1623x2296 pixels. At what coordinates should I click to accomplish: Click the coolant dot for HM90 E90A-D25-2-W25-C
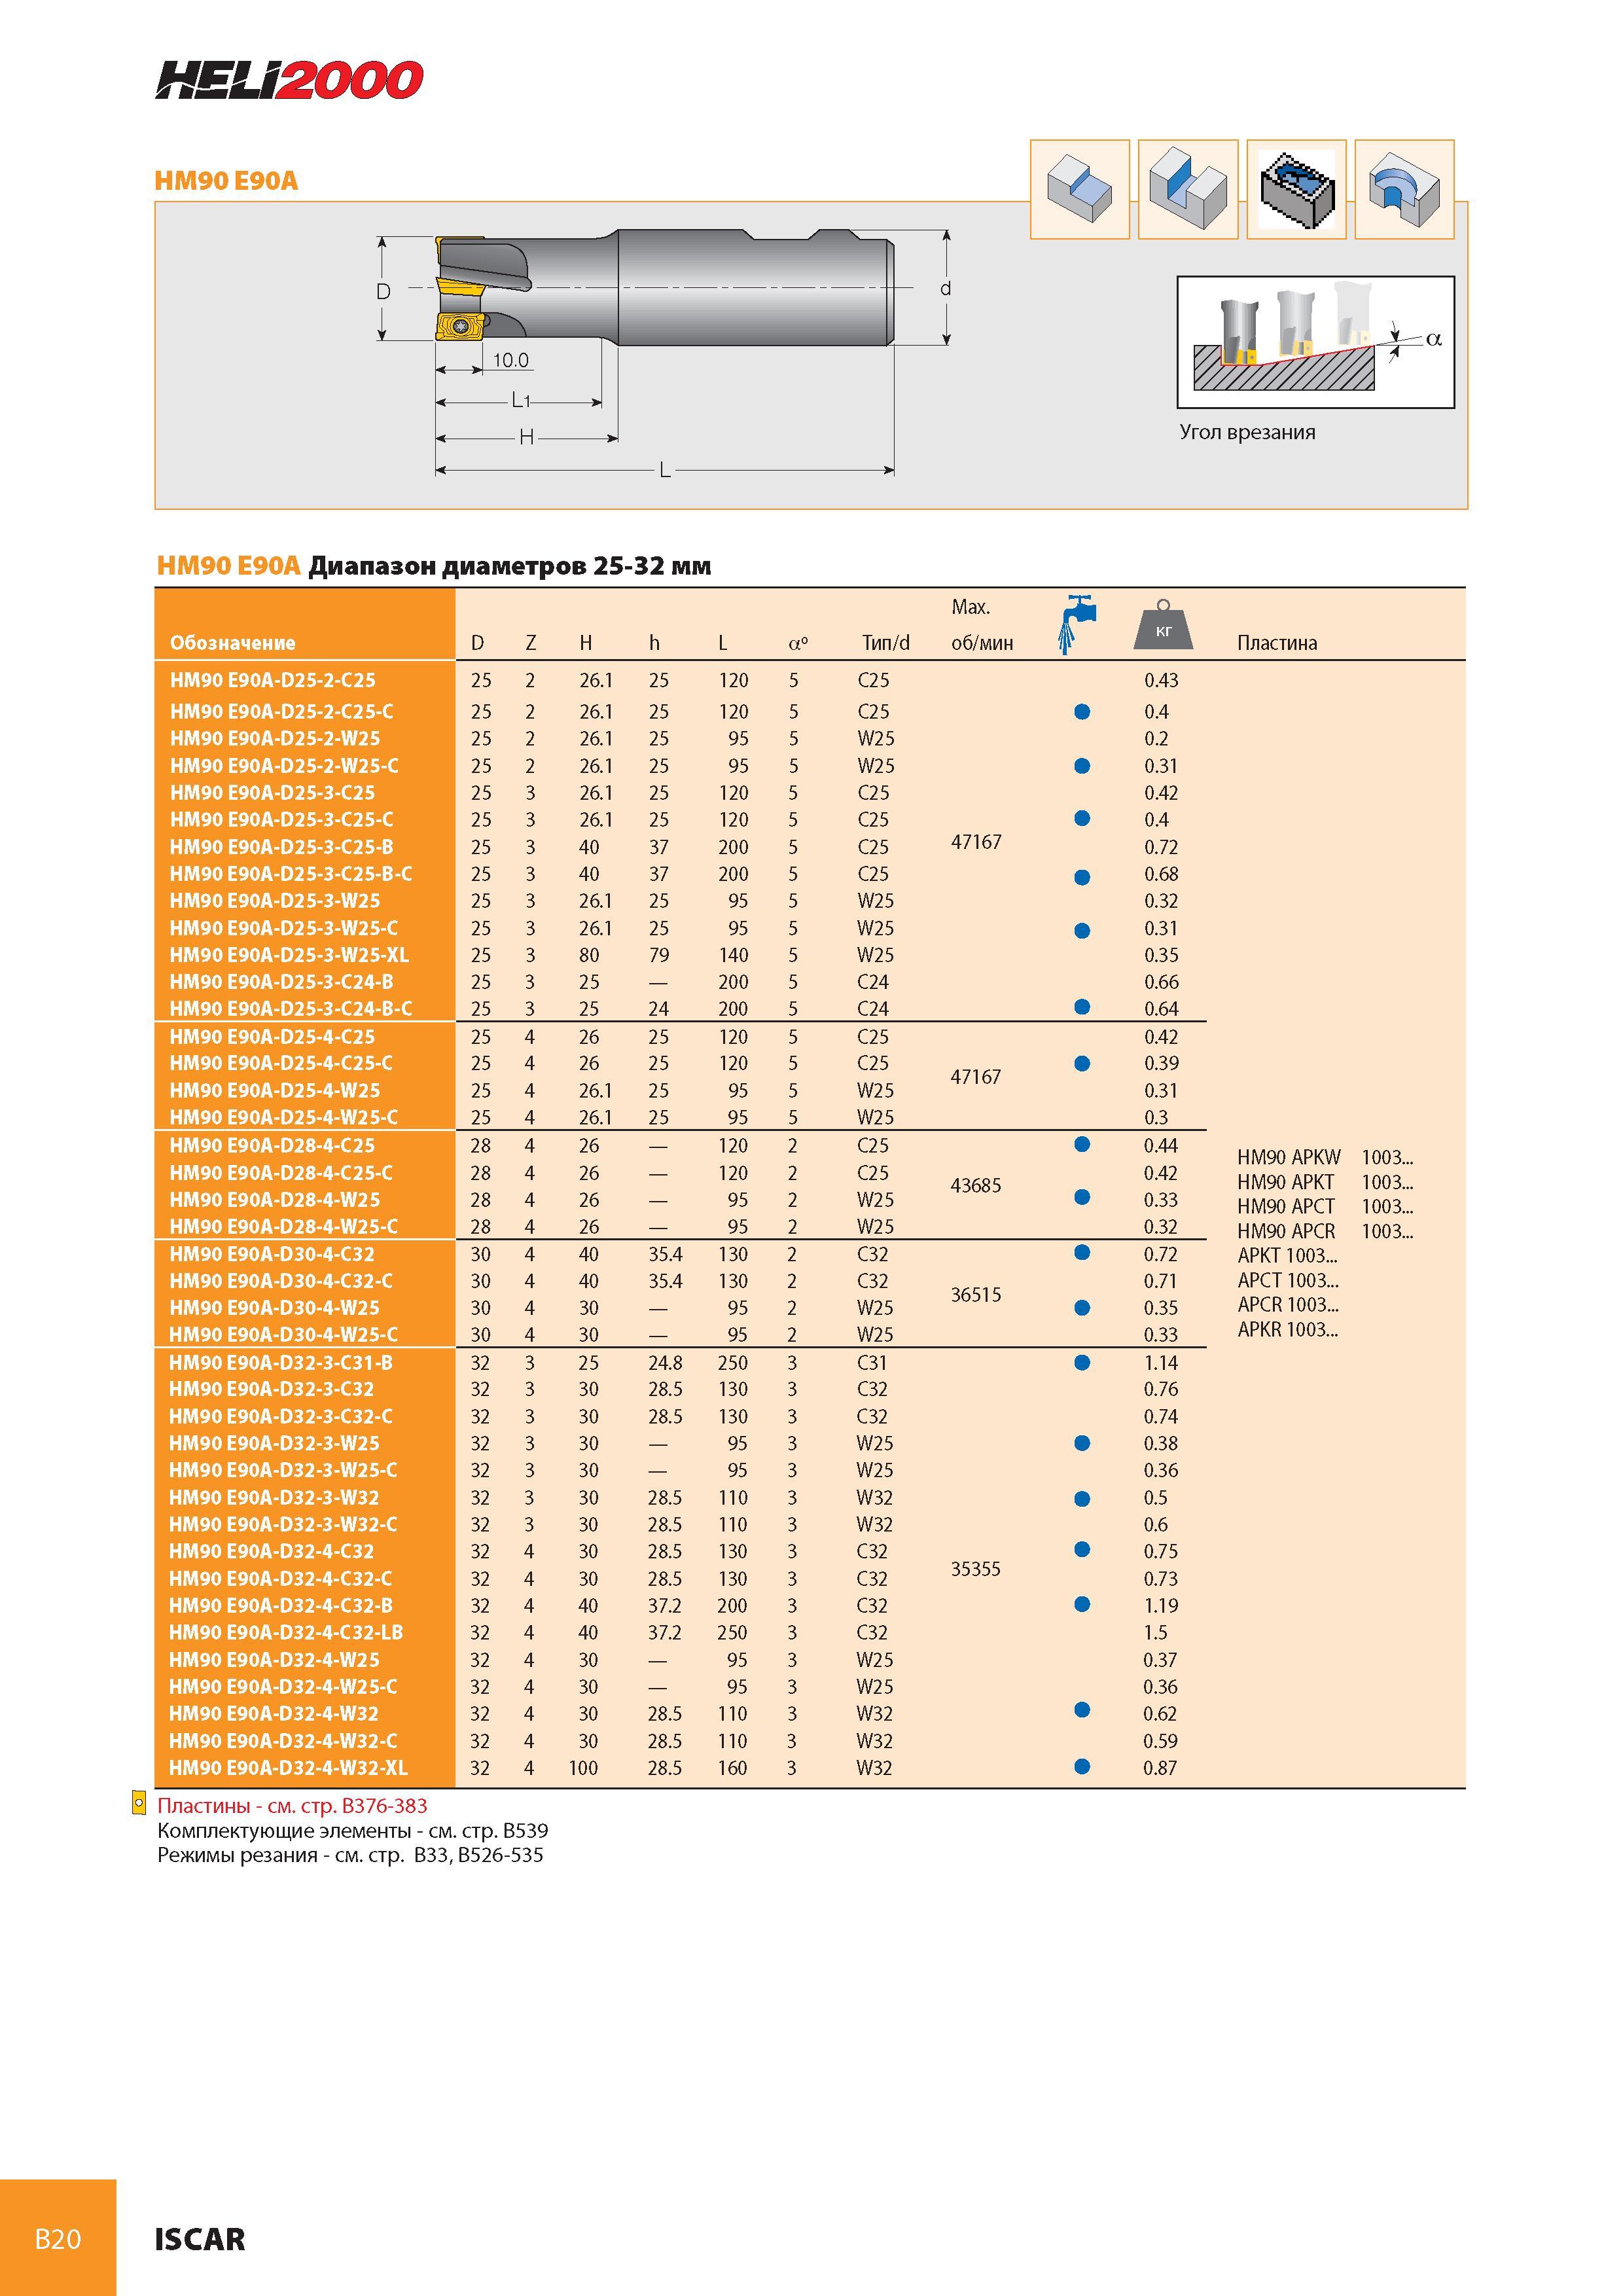[1081, 766]
